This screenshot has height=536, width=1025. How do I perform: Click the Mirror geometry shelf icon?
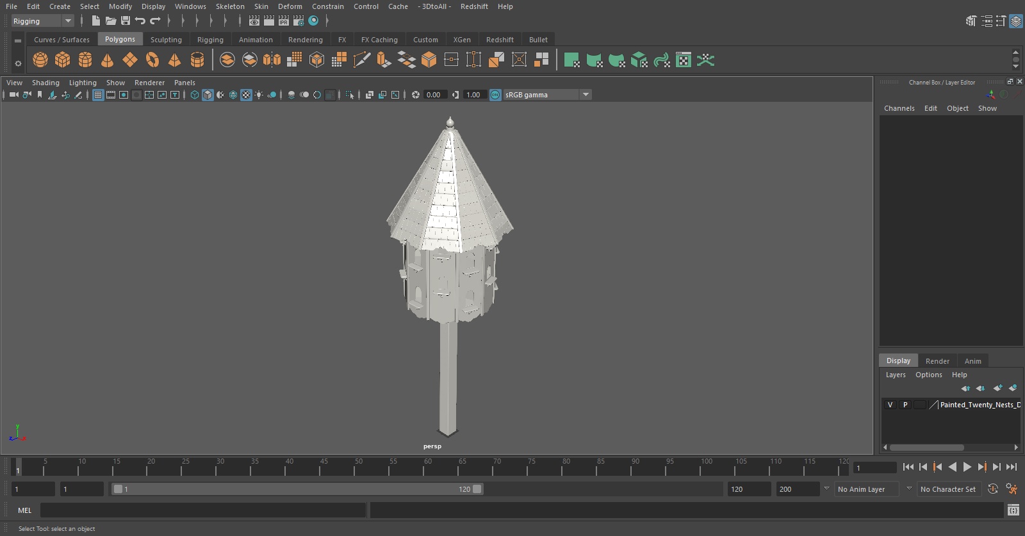(x=272, y=60)
